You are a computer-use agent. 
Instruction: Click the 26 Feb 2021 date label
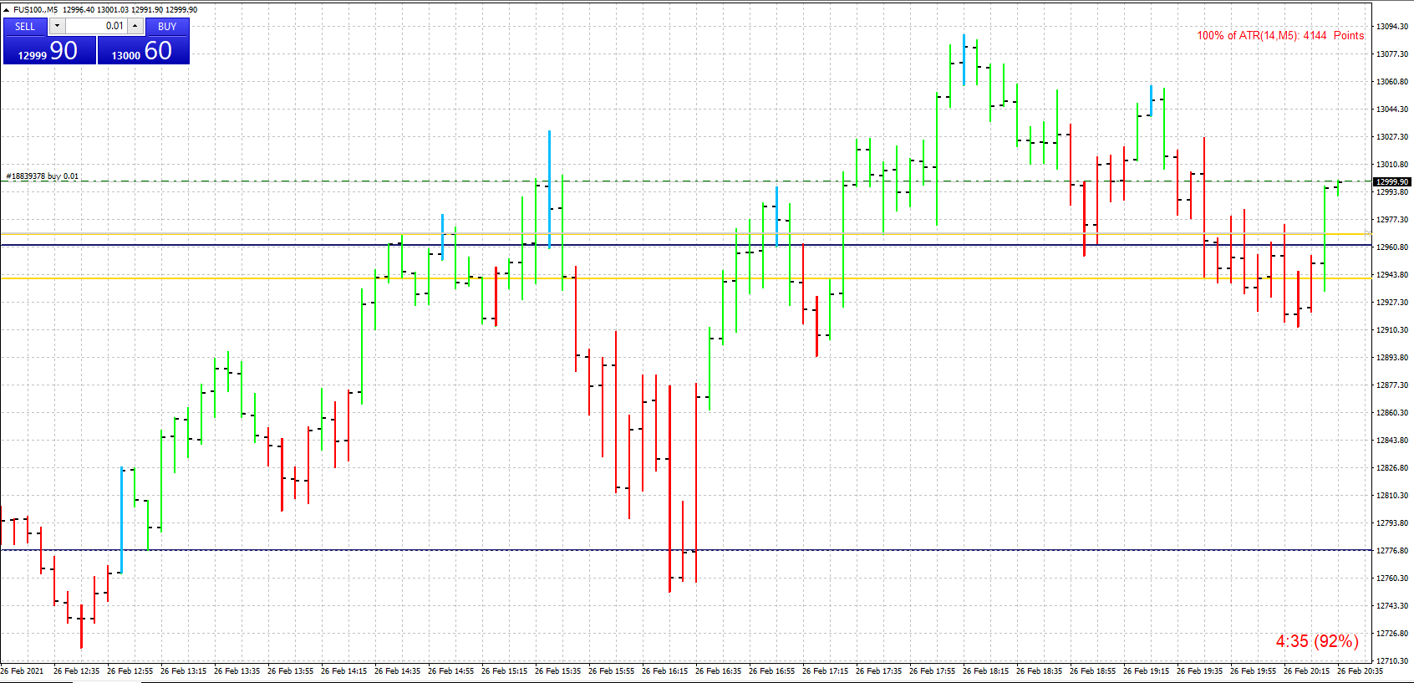coord(23,671)
